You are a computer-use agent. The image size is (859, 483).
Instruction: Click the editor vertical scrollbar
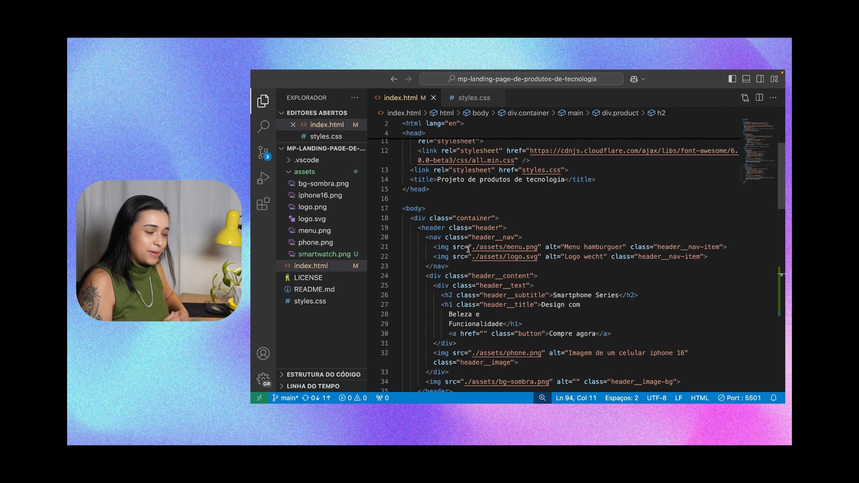click(781, 177)
